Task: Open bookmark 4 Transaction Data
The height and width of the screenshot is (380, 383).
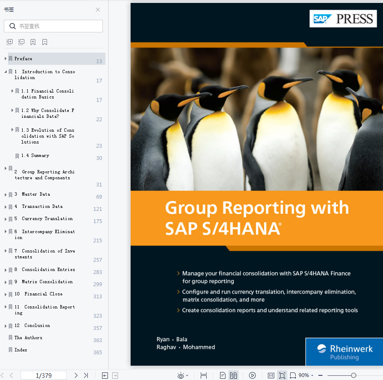Action: 39,207
